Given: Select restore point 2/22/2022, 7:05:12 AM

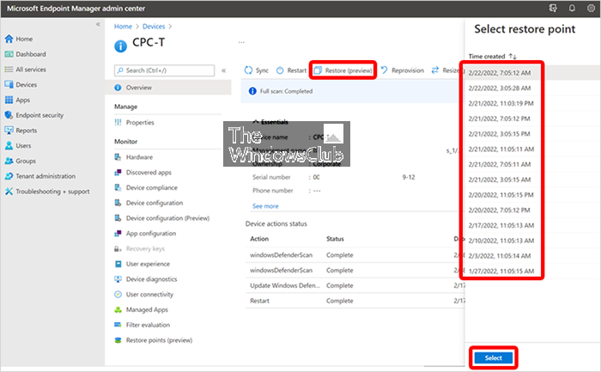Looking at the screenshot, I should (533, 73).
